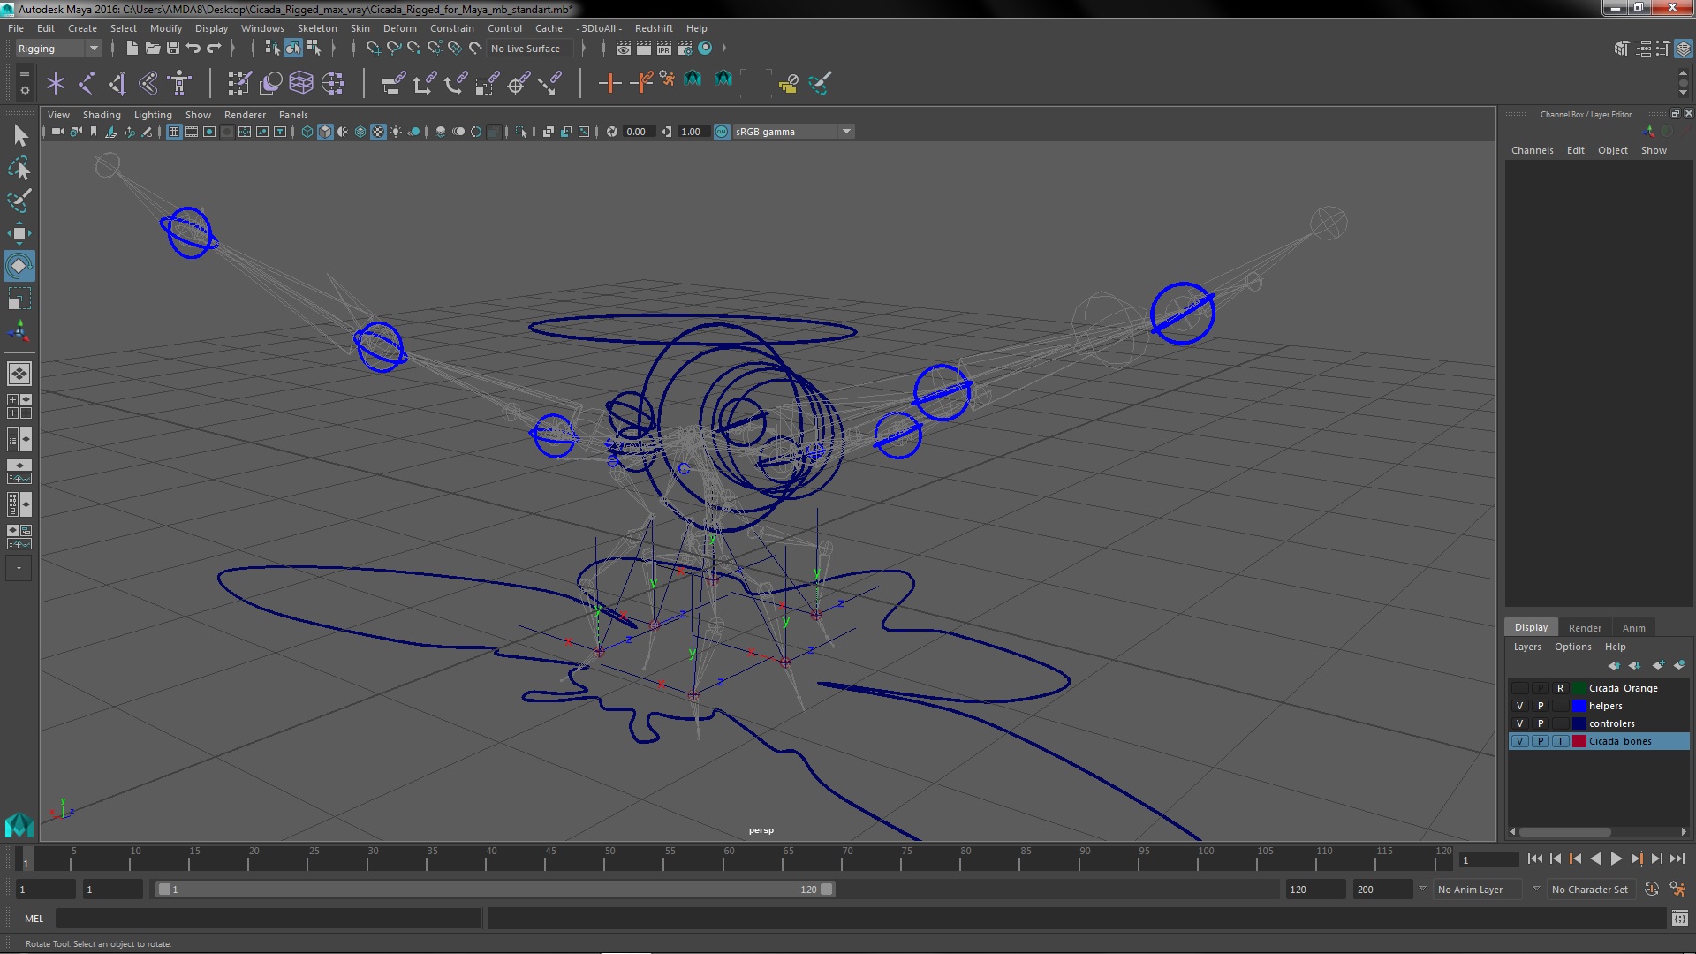
Task: Open the Channels menu in Channel Box
Action: (1532, 150)
